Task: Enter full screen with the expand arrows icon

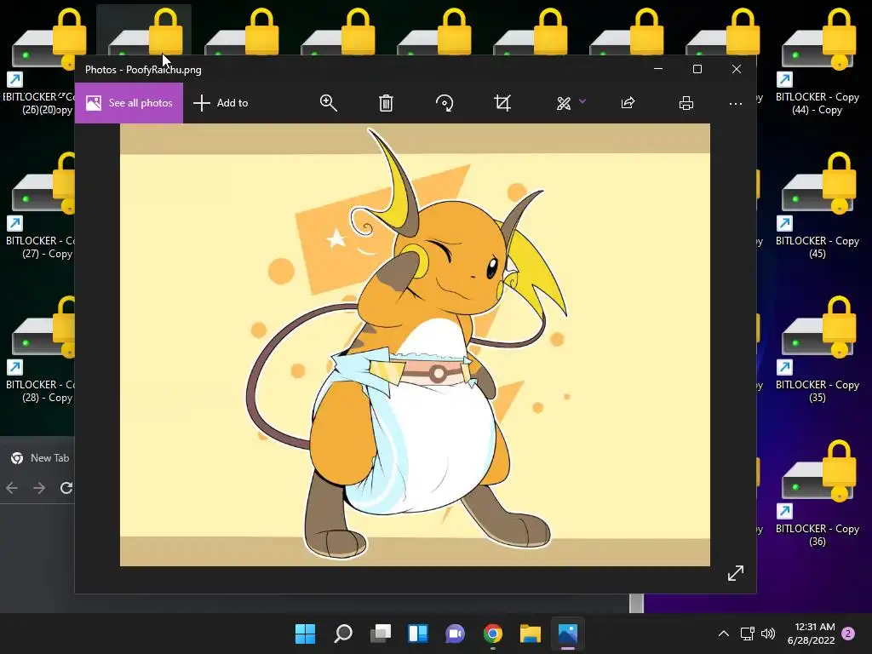Action: click(x=735, y=573)
